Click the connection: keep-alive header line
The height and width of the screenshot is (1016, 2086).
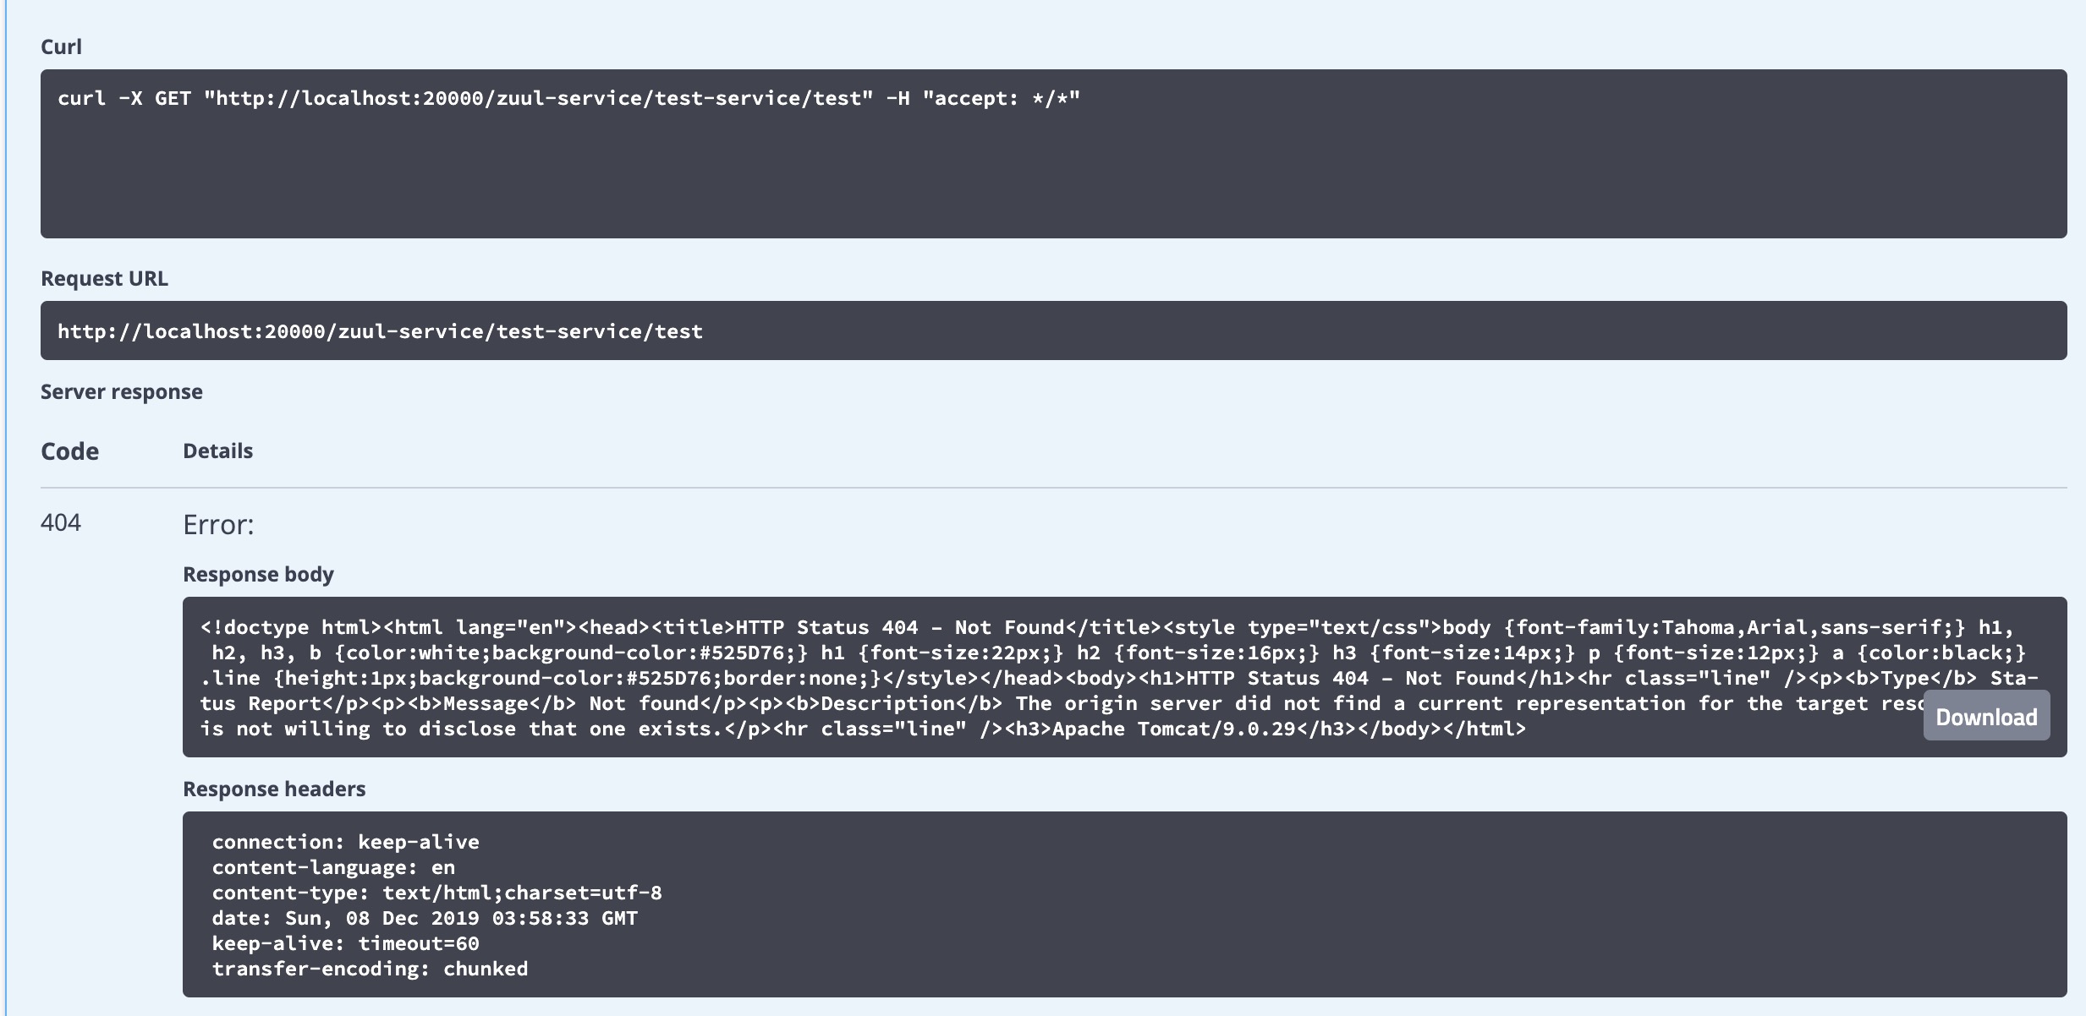tap(345, 842)
